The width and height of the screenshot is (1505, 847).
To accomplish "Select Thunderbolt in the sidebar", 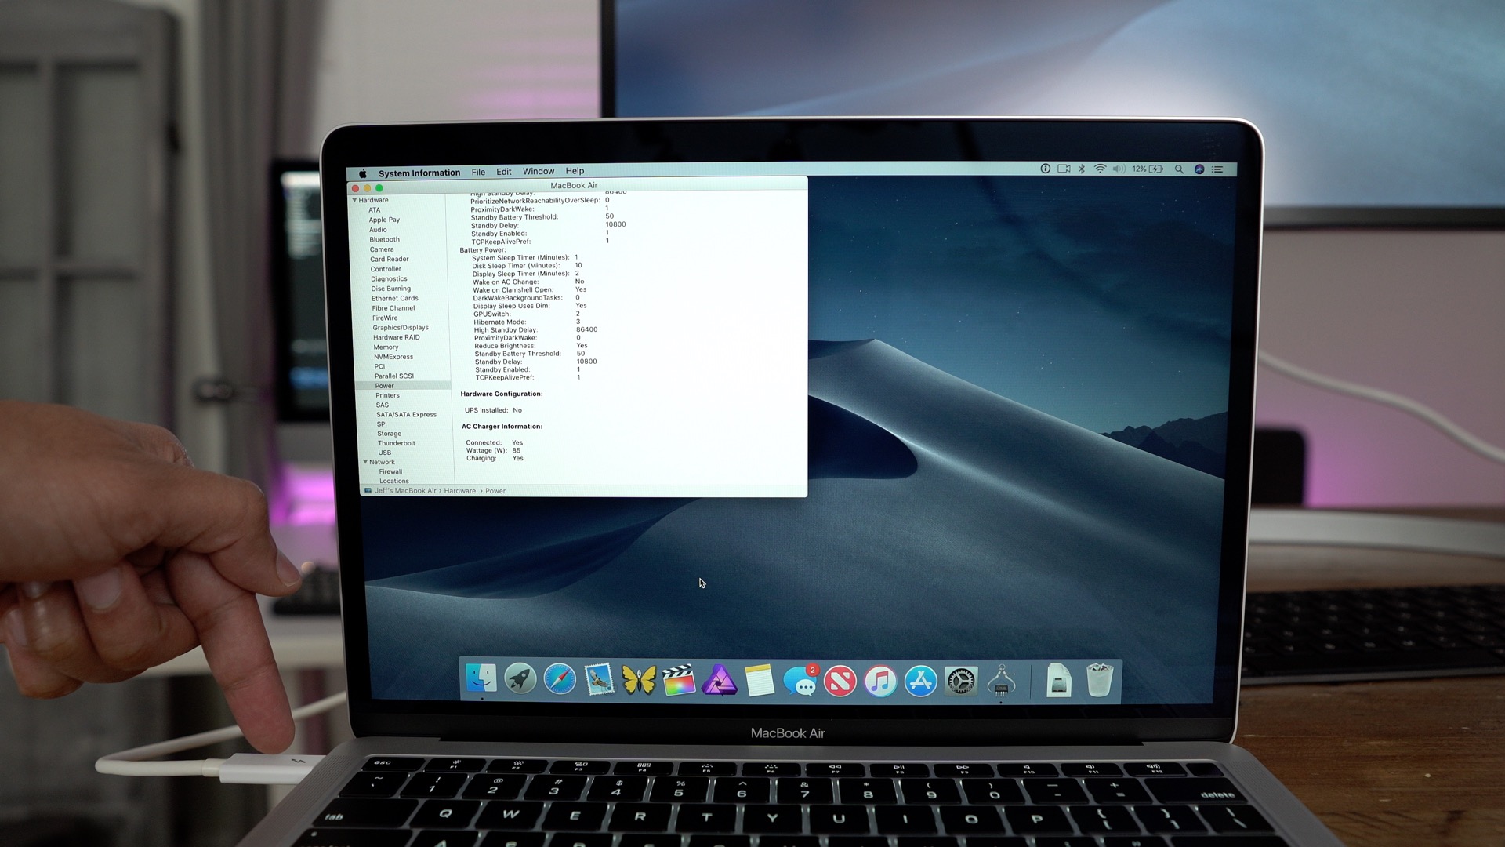I will 396,443.
